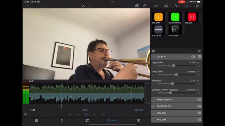Viewport: 225px width, 126px height.
Task: Decrease Delay Time with left arrow
Action: [x=154, y=75]
